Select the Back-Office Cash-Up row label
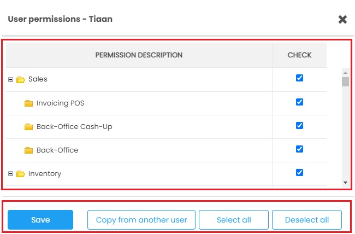 (74, 127)
